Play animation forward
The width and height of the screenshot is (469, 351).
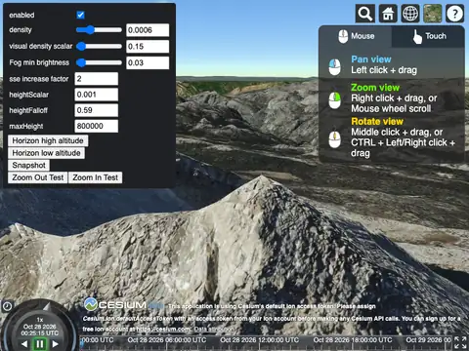click(55, 344)
